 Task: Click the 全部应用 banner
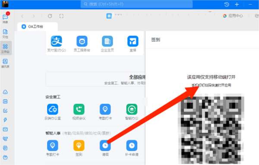pyautogui.click(x=95, y=79)
